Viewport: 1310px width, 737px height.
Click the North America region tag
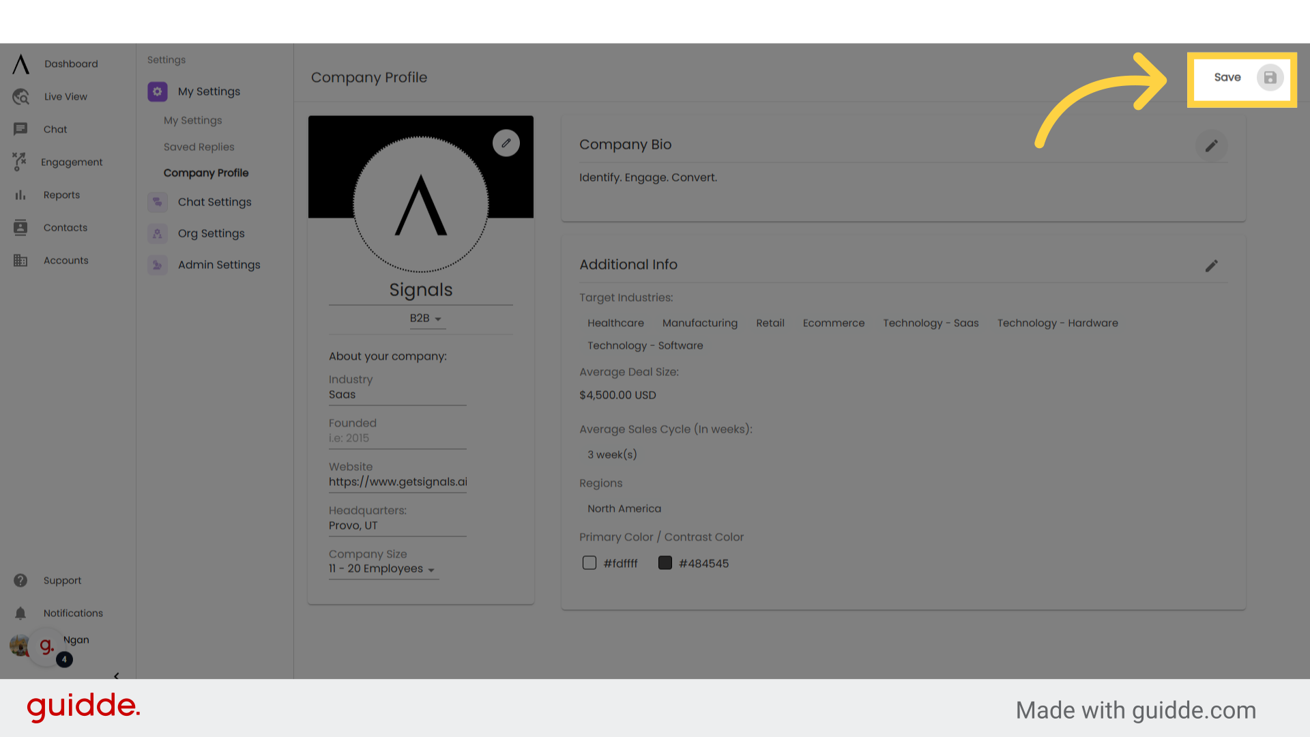coord(624,508)
